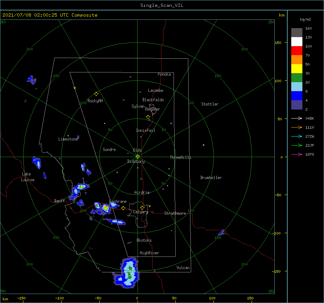
Task: Click the yellow radar site marker at Olds
Action: click(138, 157)
